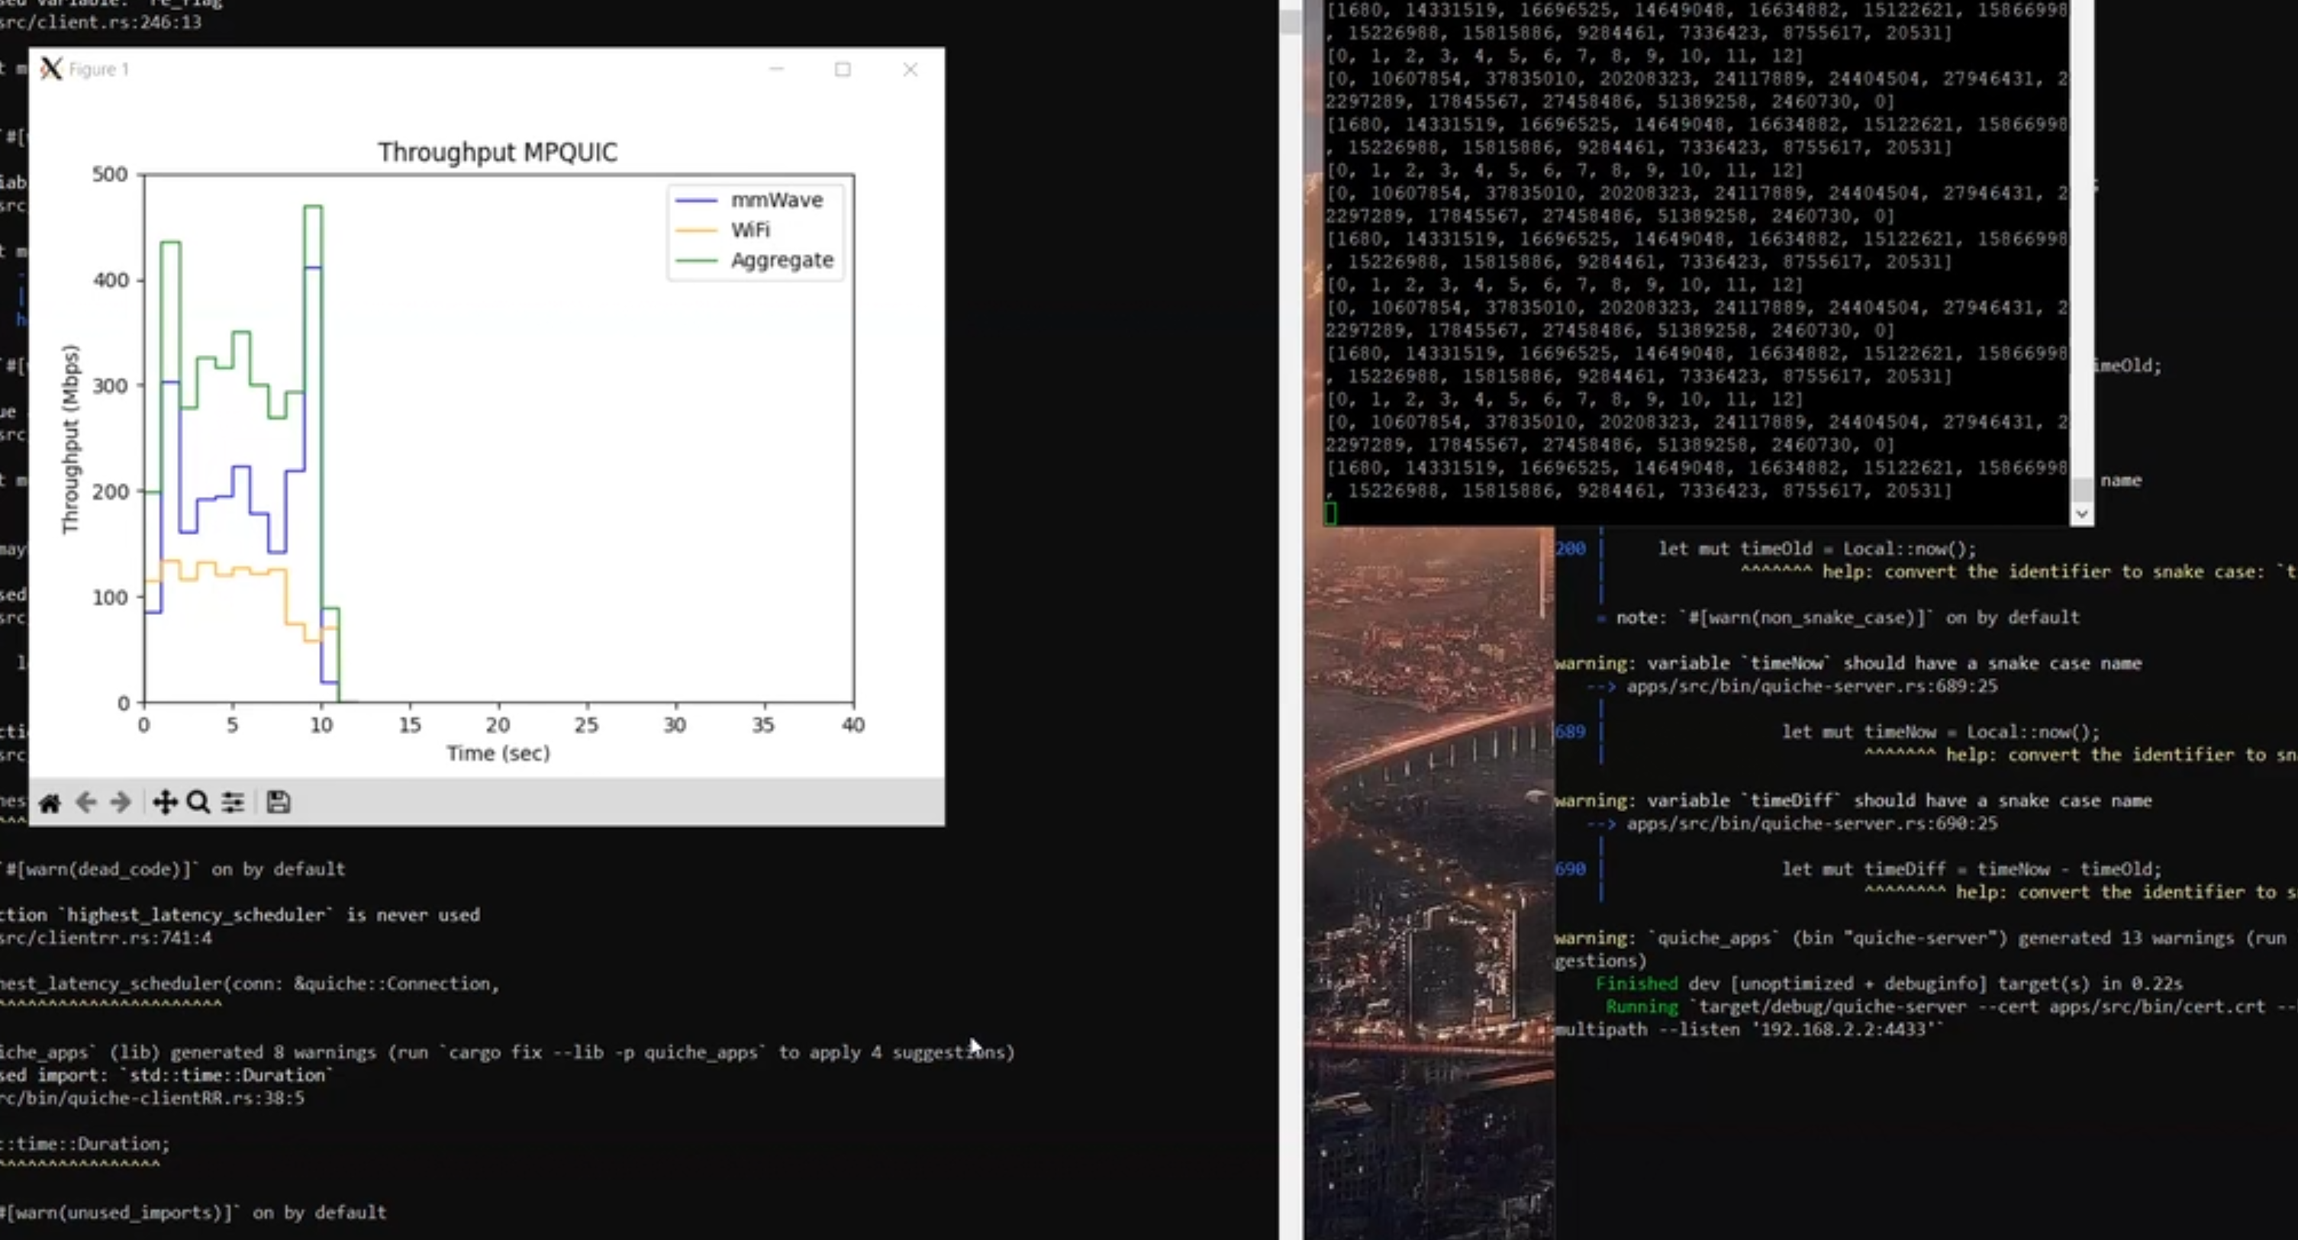Click the Throughput MPQUIC plot title

click(497, 153)
